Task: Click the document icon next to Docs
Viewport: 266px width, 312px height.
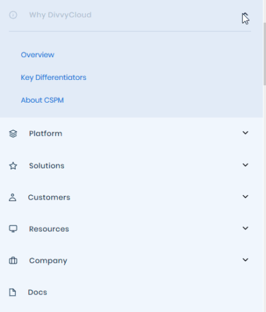Action: [x=12, y=292]
